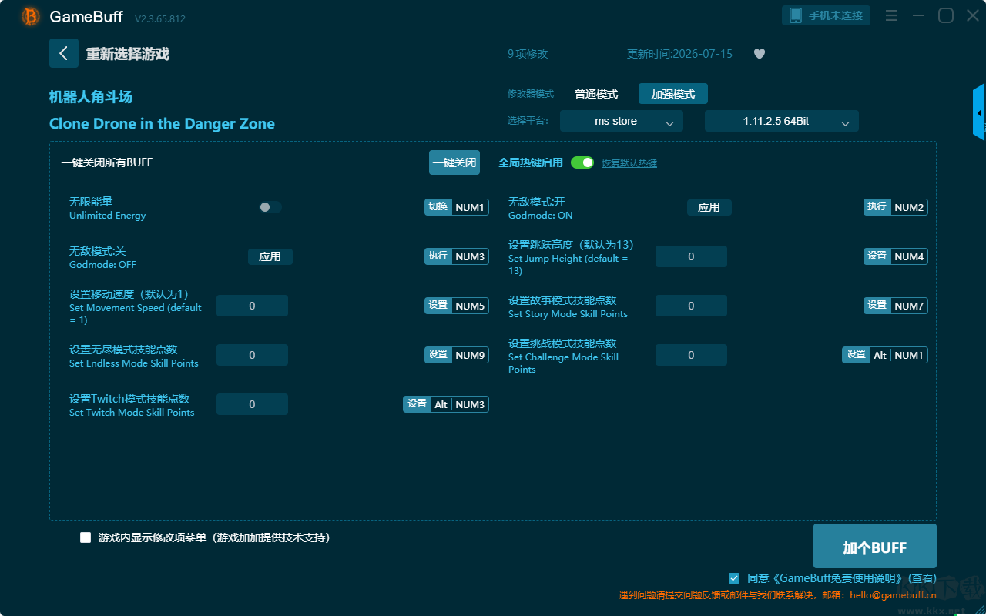This screenshot has height=616, width=986.
Task: Click the 设置 NUM7 hotkey for Story Mode
Action: click(896, 306)
